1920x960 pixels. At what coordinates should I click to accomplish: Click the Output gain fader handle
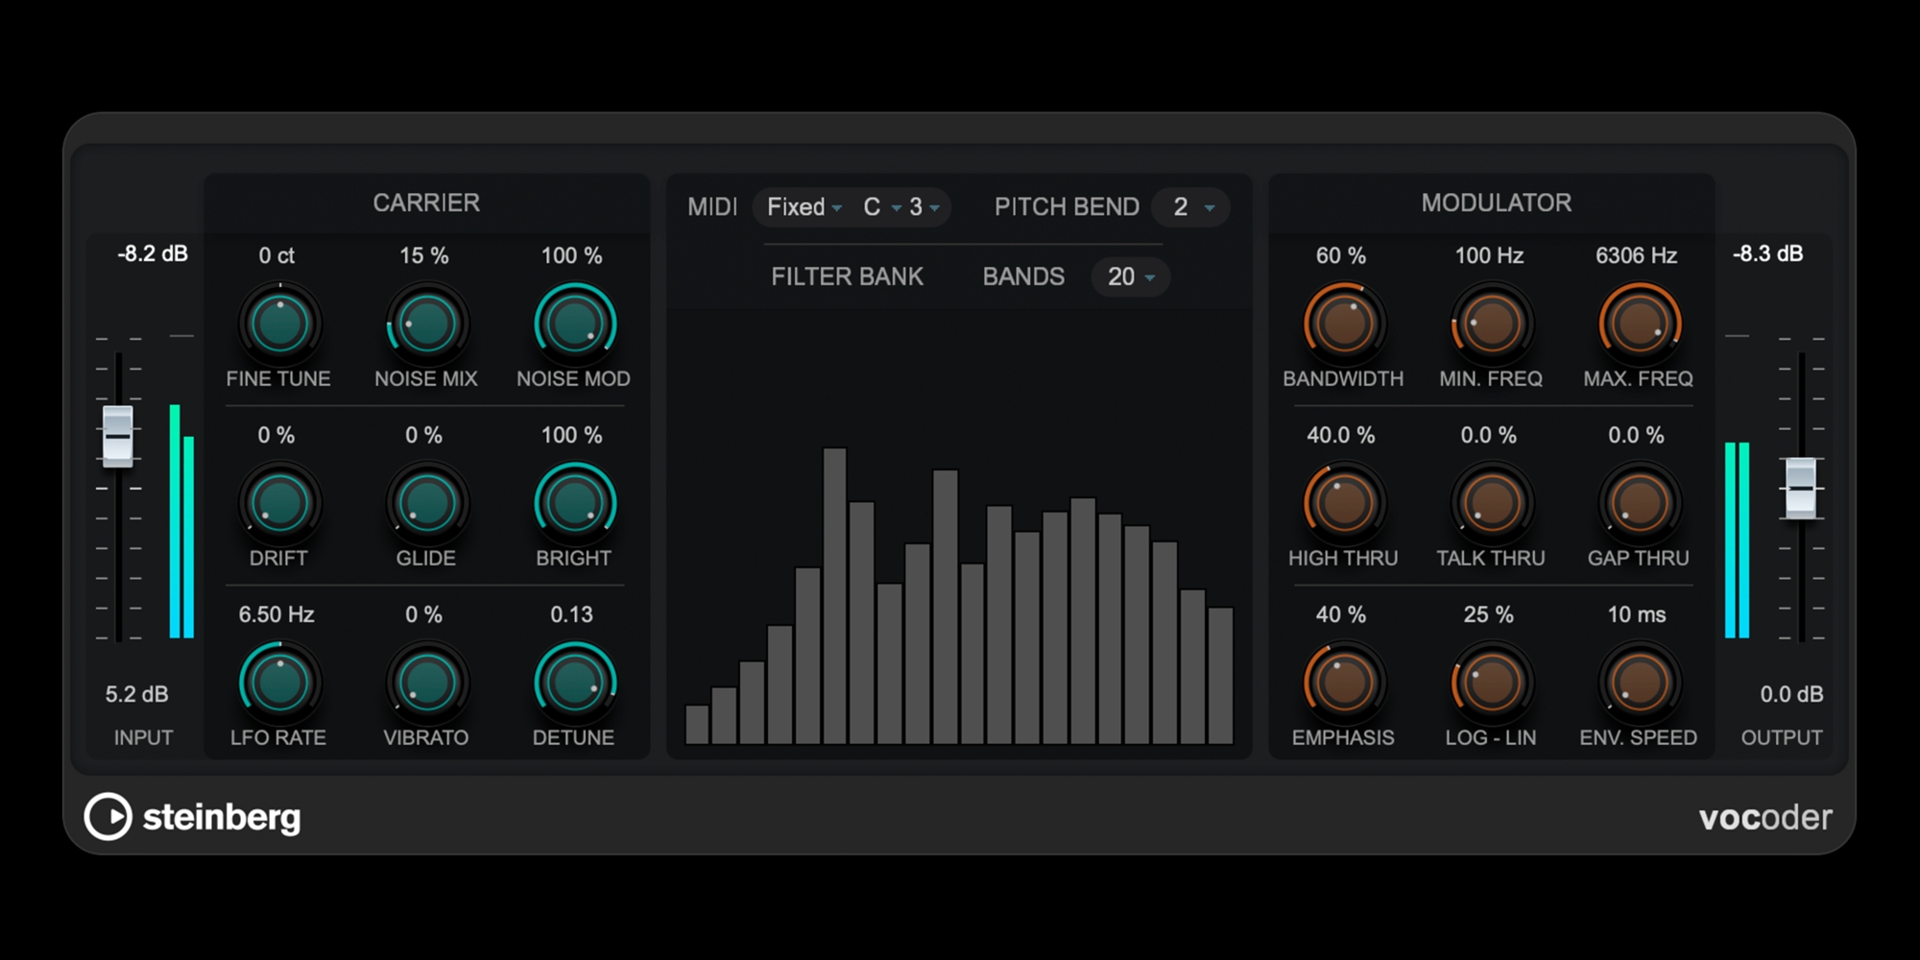(x=1801, y=489)
